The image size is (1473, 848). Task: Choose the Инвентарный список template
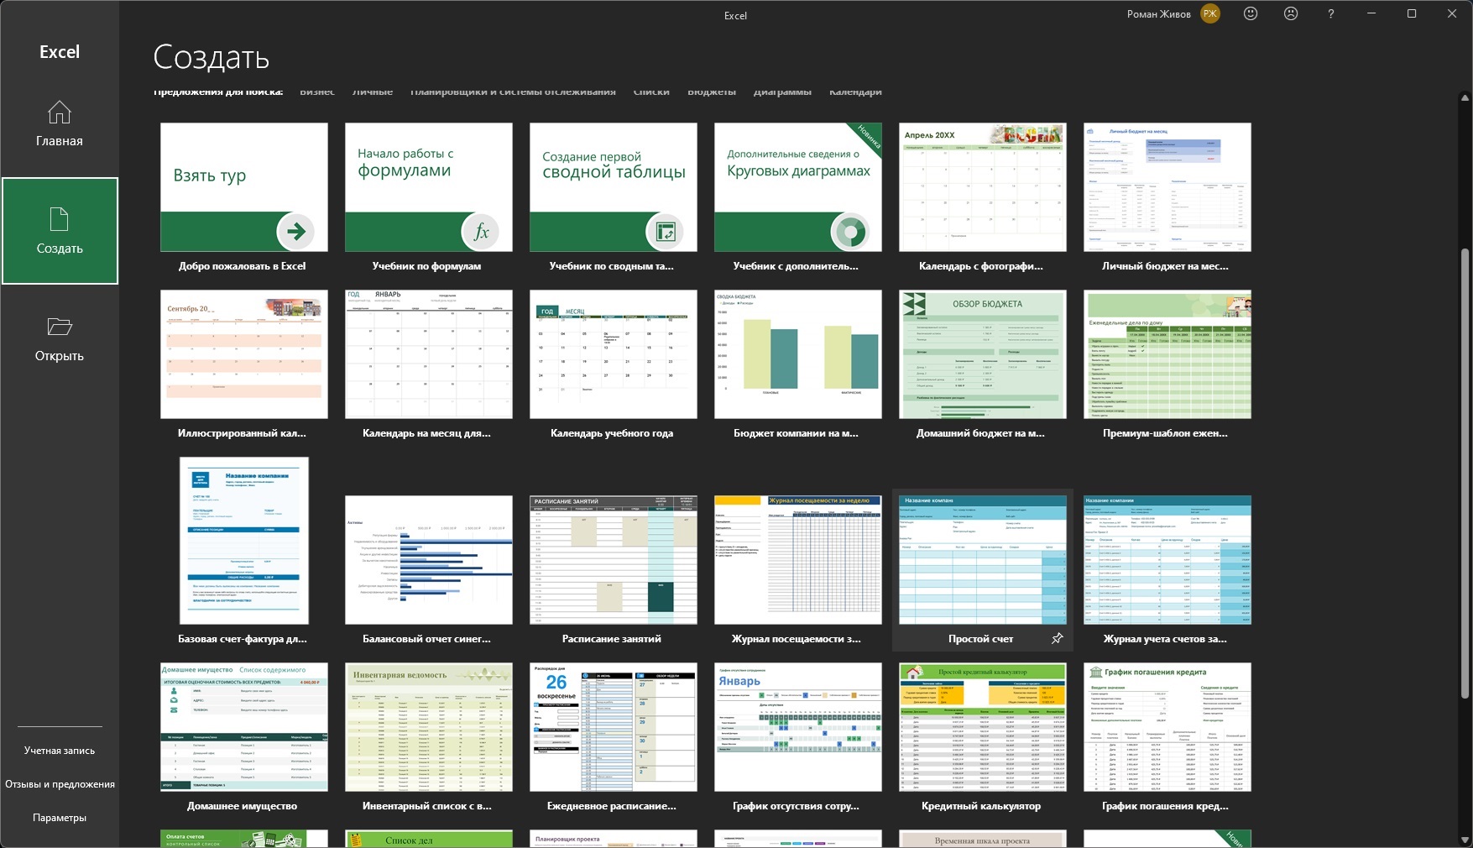[429, 727]
